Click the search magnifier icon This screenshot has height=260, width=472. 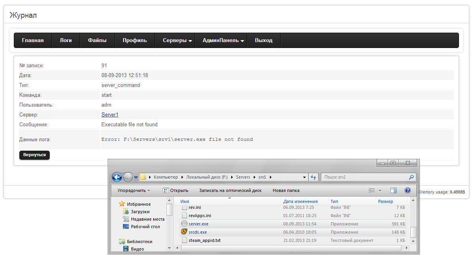point(411,177)
